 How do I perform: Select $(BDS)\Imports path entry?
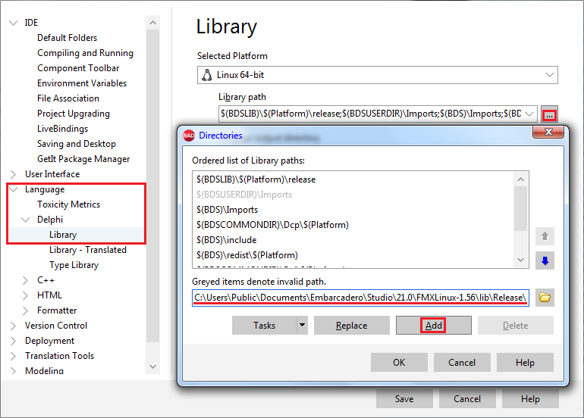point(228,210)
